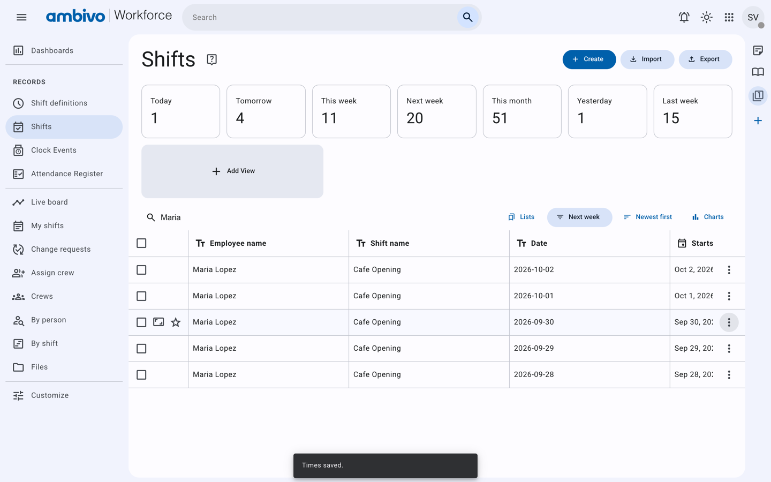This screenshot has height=482, width=771.
Task: Select the This month summary card
Action: (x=522, y=111)
